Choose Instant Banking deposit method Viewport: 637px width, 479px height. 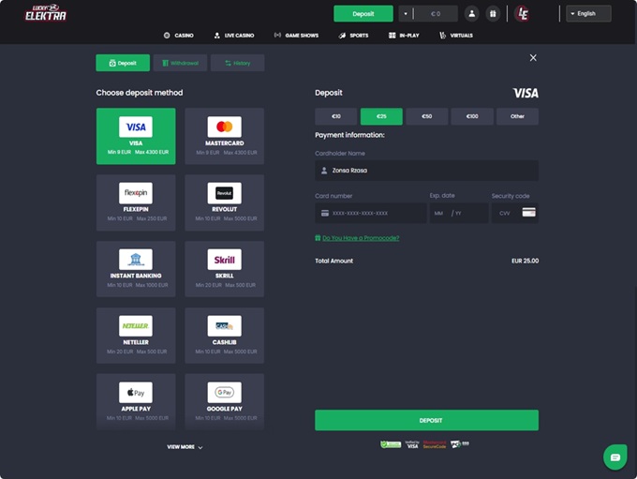[136, 269]
